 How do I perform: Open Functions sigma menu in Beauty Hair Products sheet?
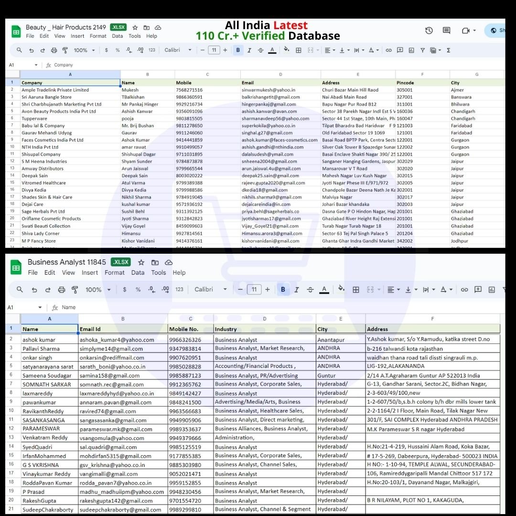coord(449,50)
